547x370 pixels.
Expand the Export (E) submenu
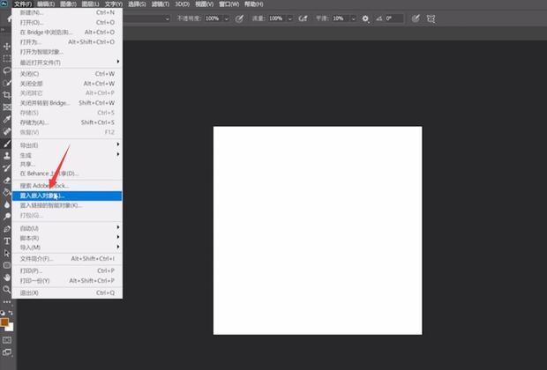pyautogui.click(x=67, y=145)
